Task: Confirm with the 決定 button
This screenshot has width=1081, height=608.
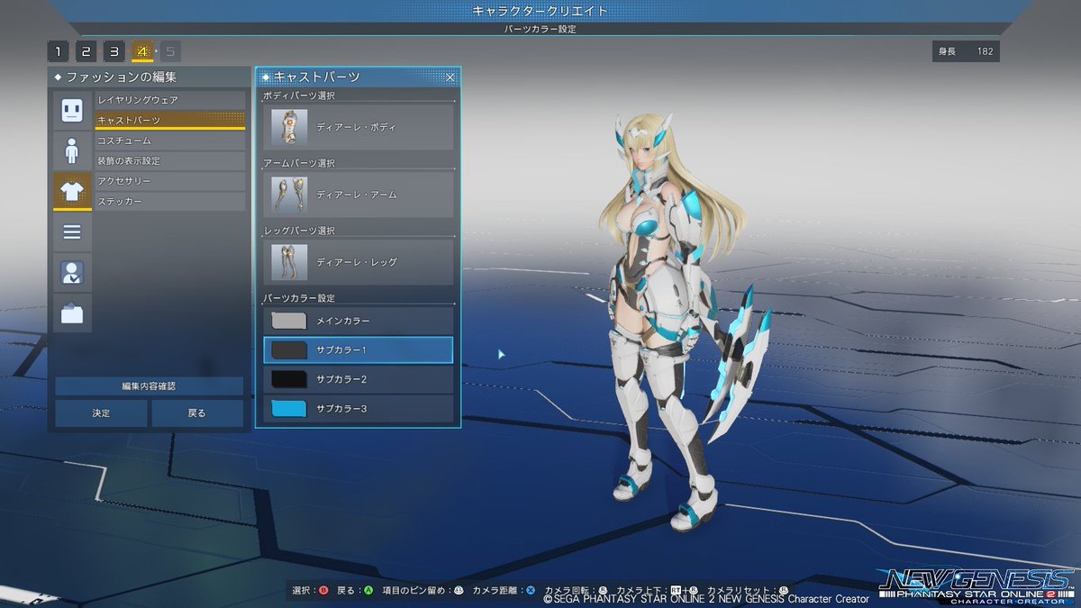Action: (x=101, y=413)
